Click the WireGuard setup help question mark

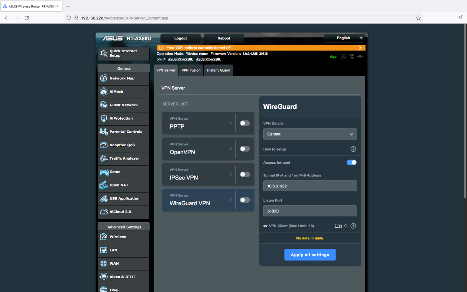353,149
